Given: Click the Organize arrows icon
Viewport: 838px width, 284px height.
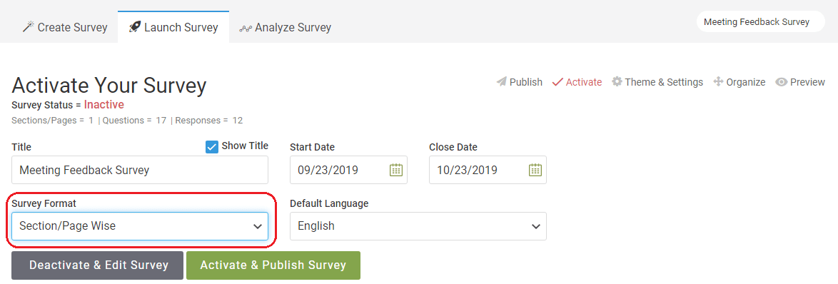Looking at the screenshot, I should click(718, 81).
